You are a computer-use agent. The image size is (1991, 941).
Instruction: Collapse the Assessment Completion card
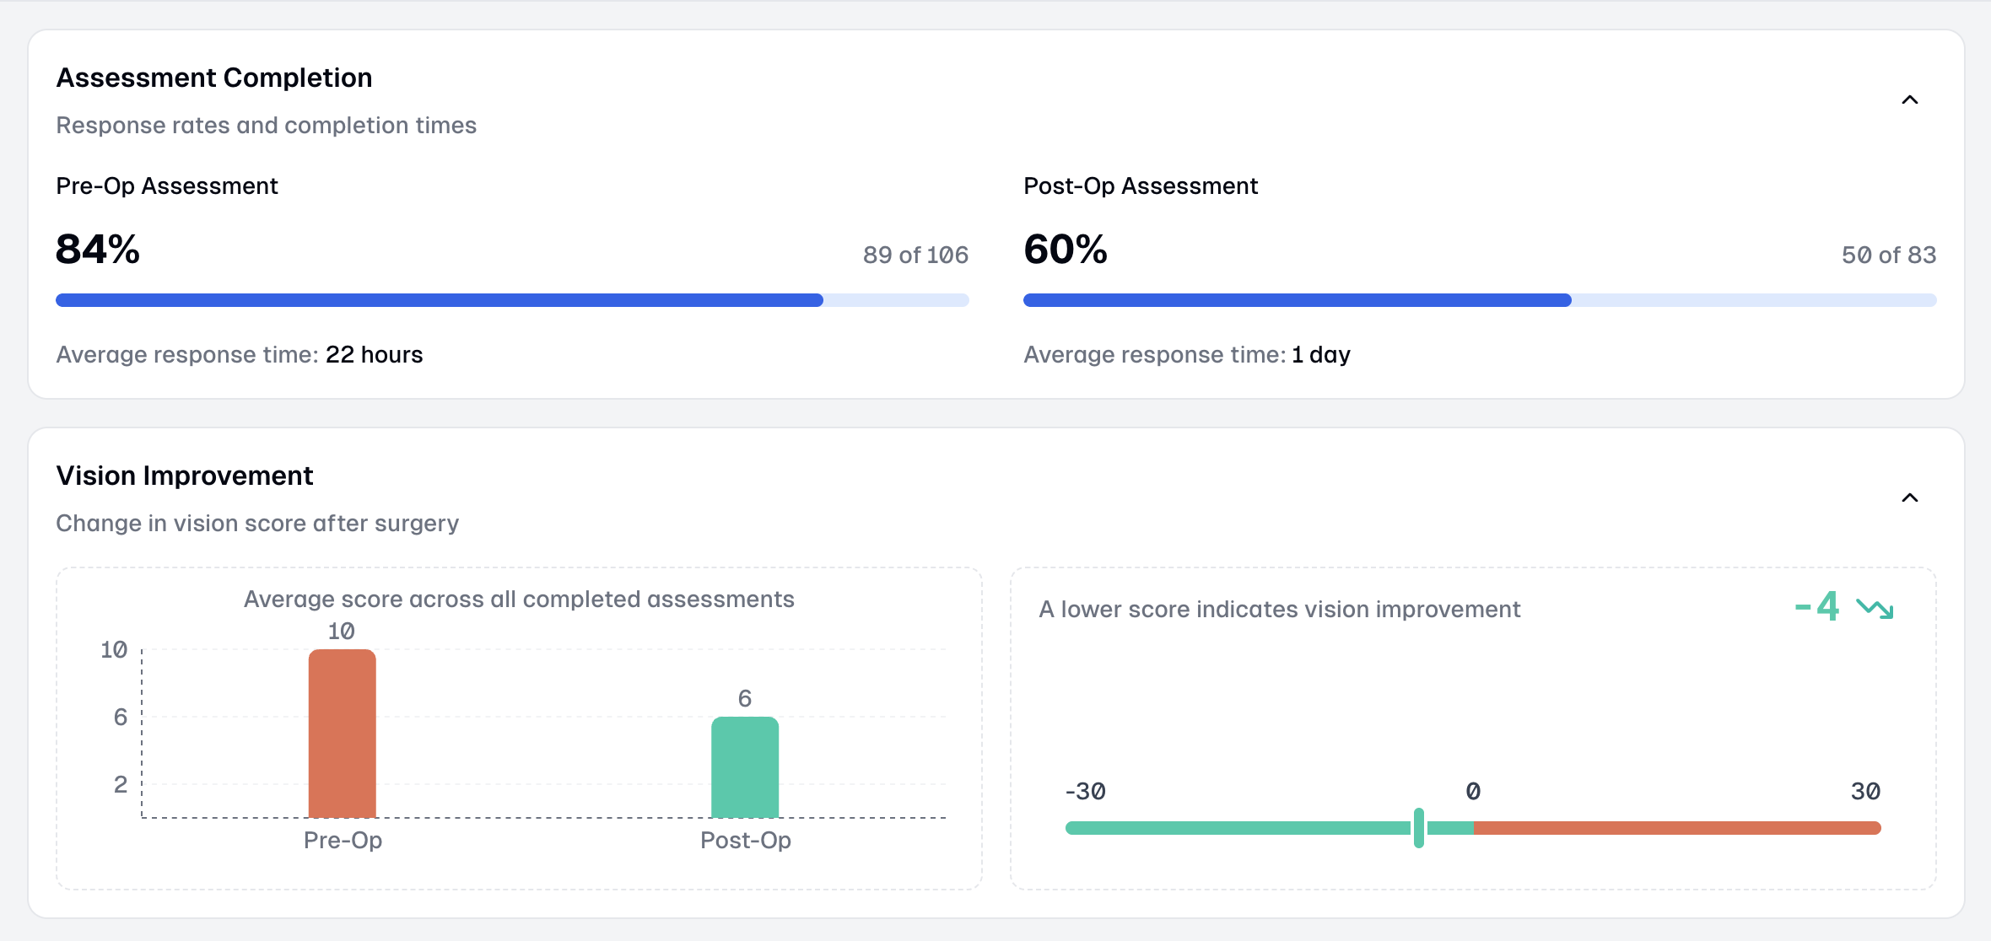pyautogui.click(x=1909, y=100)
